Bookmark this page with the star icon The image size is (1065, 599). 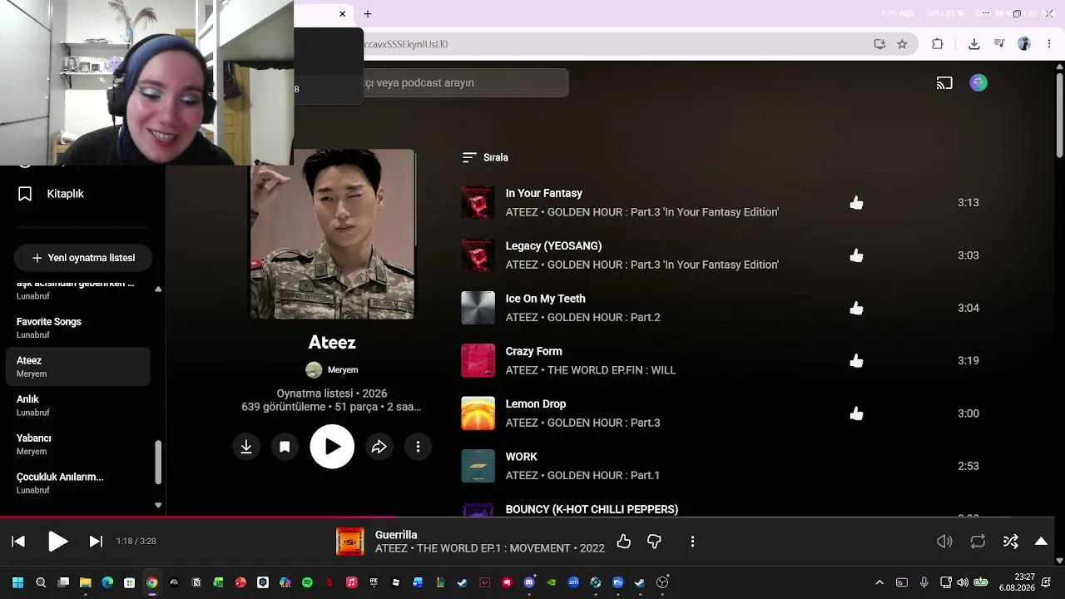(x=902, y=44)
